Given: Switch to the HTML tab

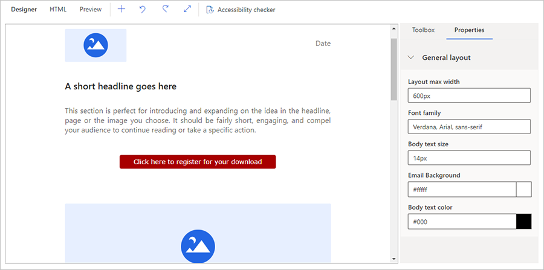Looking at the screenshot, I should (58, 10).
